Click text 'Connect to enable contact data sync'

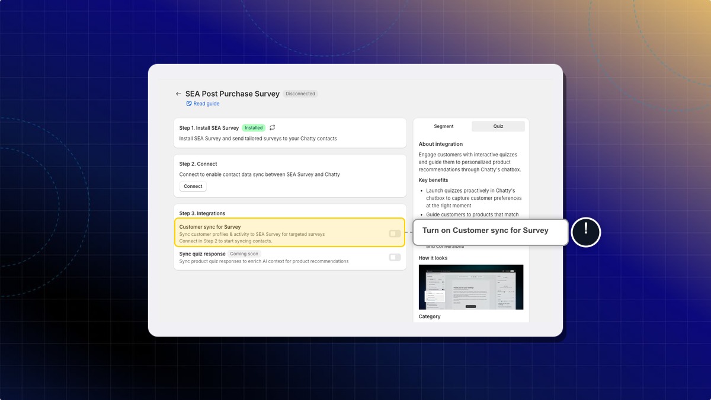[221, 174]
